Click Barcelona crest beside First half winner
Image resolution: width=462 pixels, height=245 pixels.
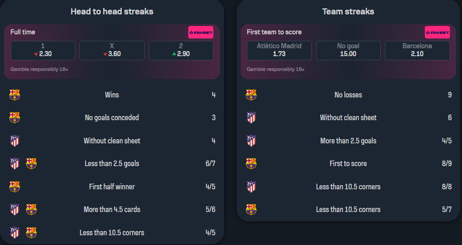[15, 187]
